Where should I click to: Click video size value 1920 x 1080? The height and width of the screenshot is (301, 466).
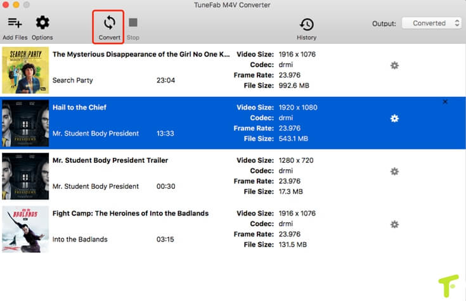tap(298, 107)
